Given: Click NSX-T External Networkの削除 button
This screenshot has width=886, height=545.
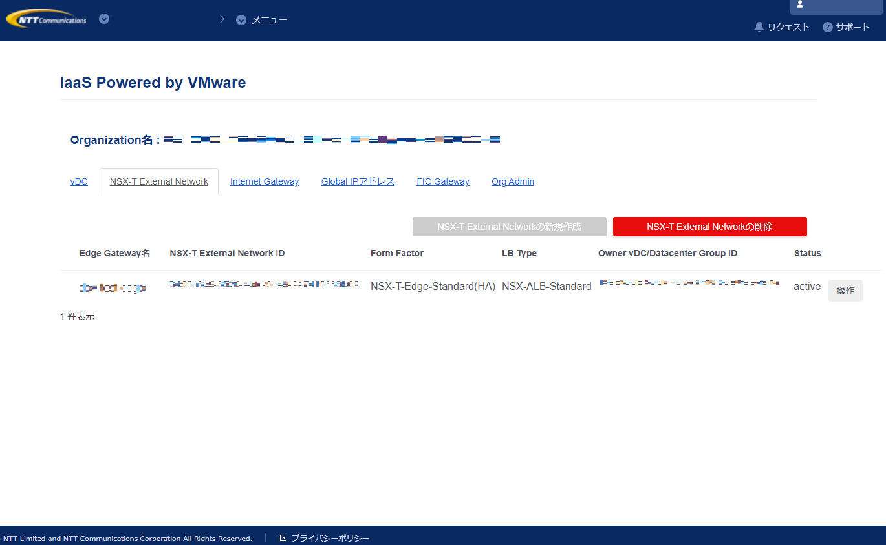Looking at the screenshot, I should tap(710, 227).
